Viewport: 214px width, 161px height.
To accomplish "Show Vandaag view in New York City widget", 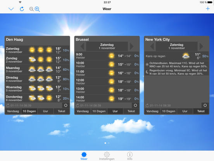I will click(152, 111).
